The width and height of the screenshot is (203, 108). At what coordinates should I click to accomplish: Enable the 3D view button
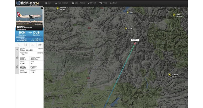(33, 45)
